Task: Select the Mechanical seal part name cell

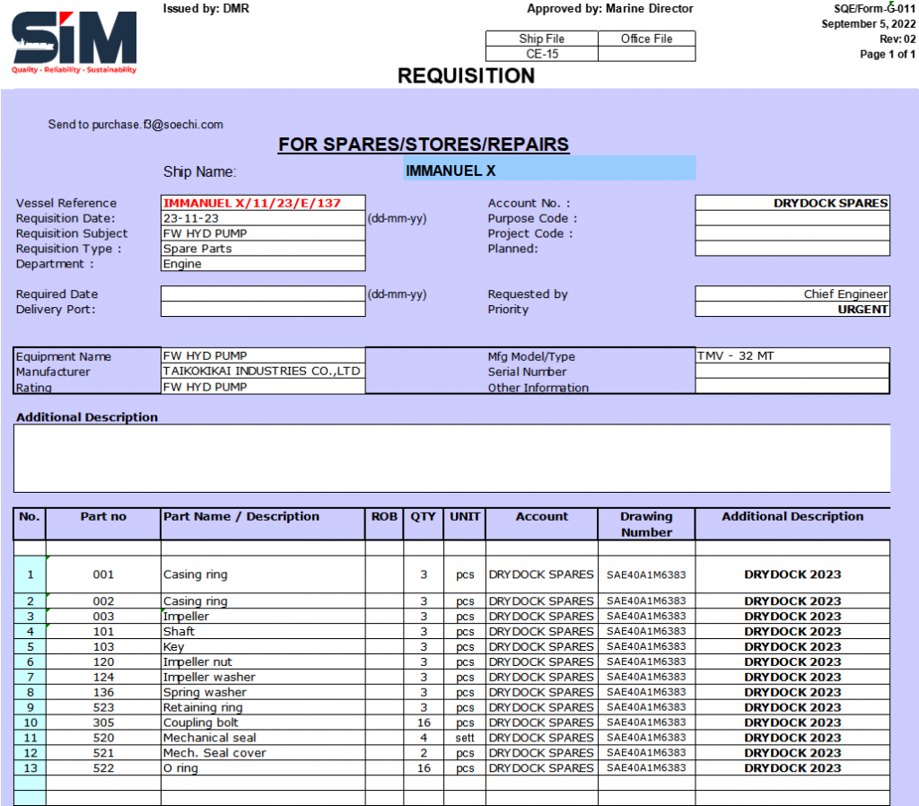Action: [262, 738]
